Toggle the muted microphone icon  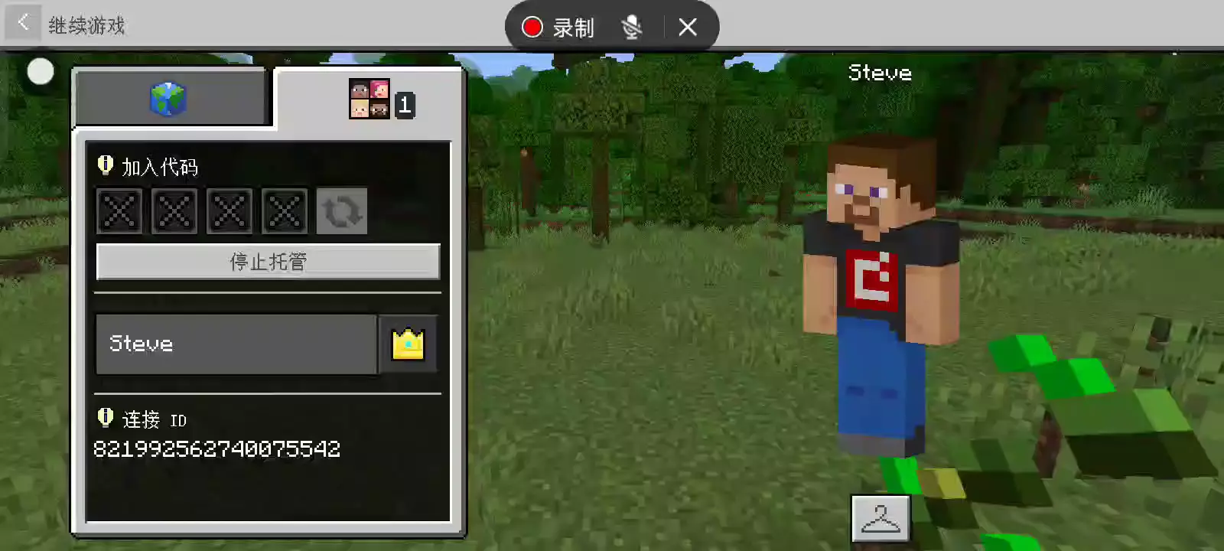(x=632, y=28)
